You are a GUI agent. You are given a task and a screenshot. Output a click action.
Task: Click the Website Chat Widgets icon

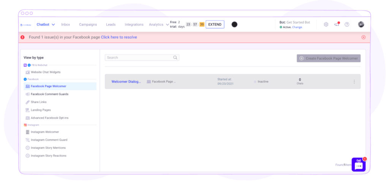click(27, 72)
